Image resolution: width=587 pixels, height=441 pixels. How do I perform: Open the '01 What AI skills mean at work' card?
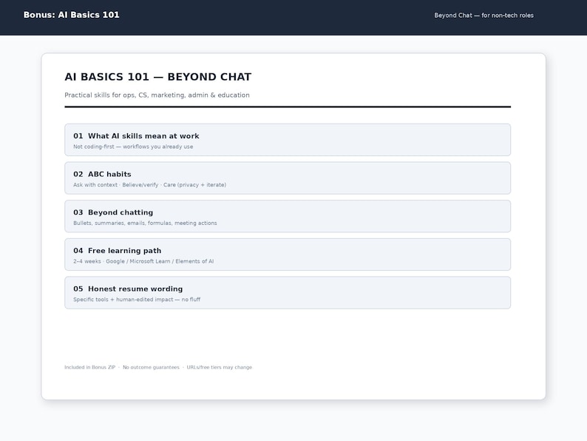point(288,140)
